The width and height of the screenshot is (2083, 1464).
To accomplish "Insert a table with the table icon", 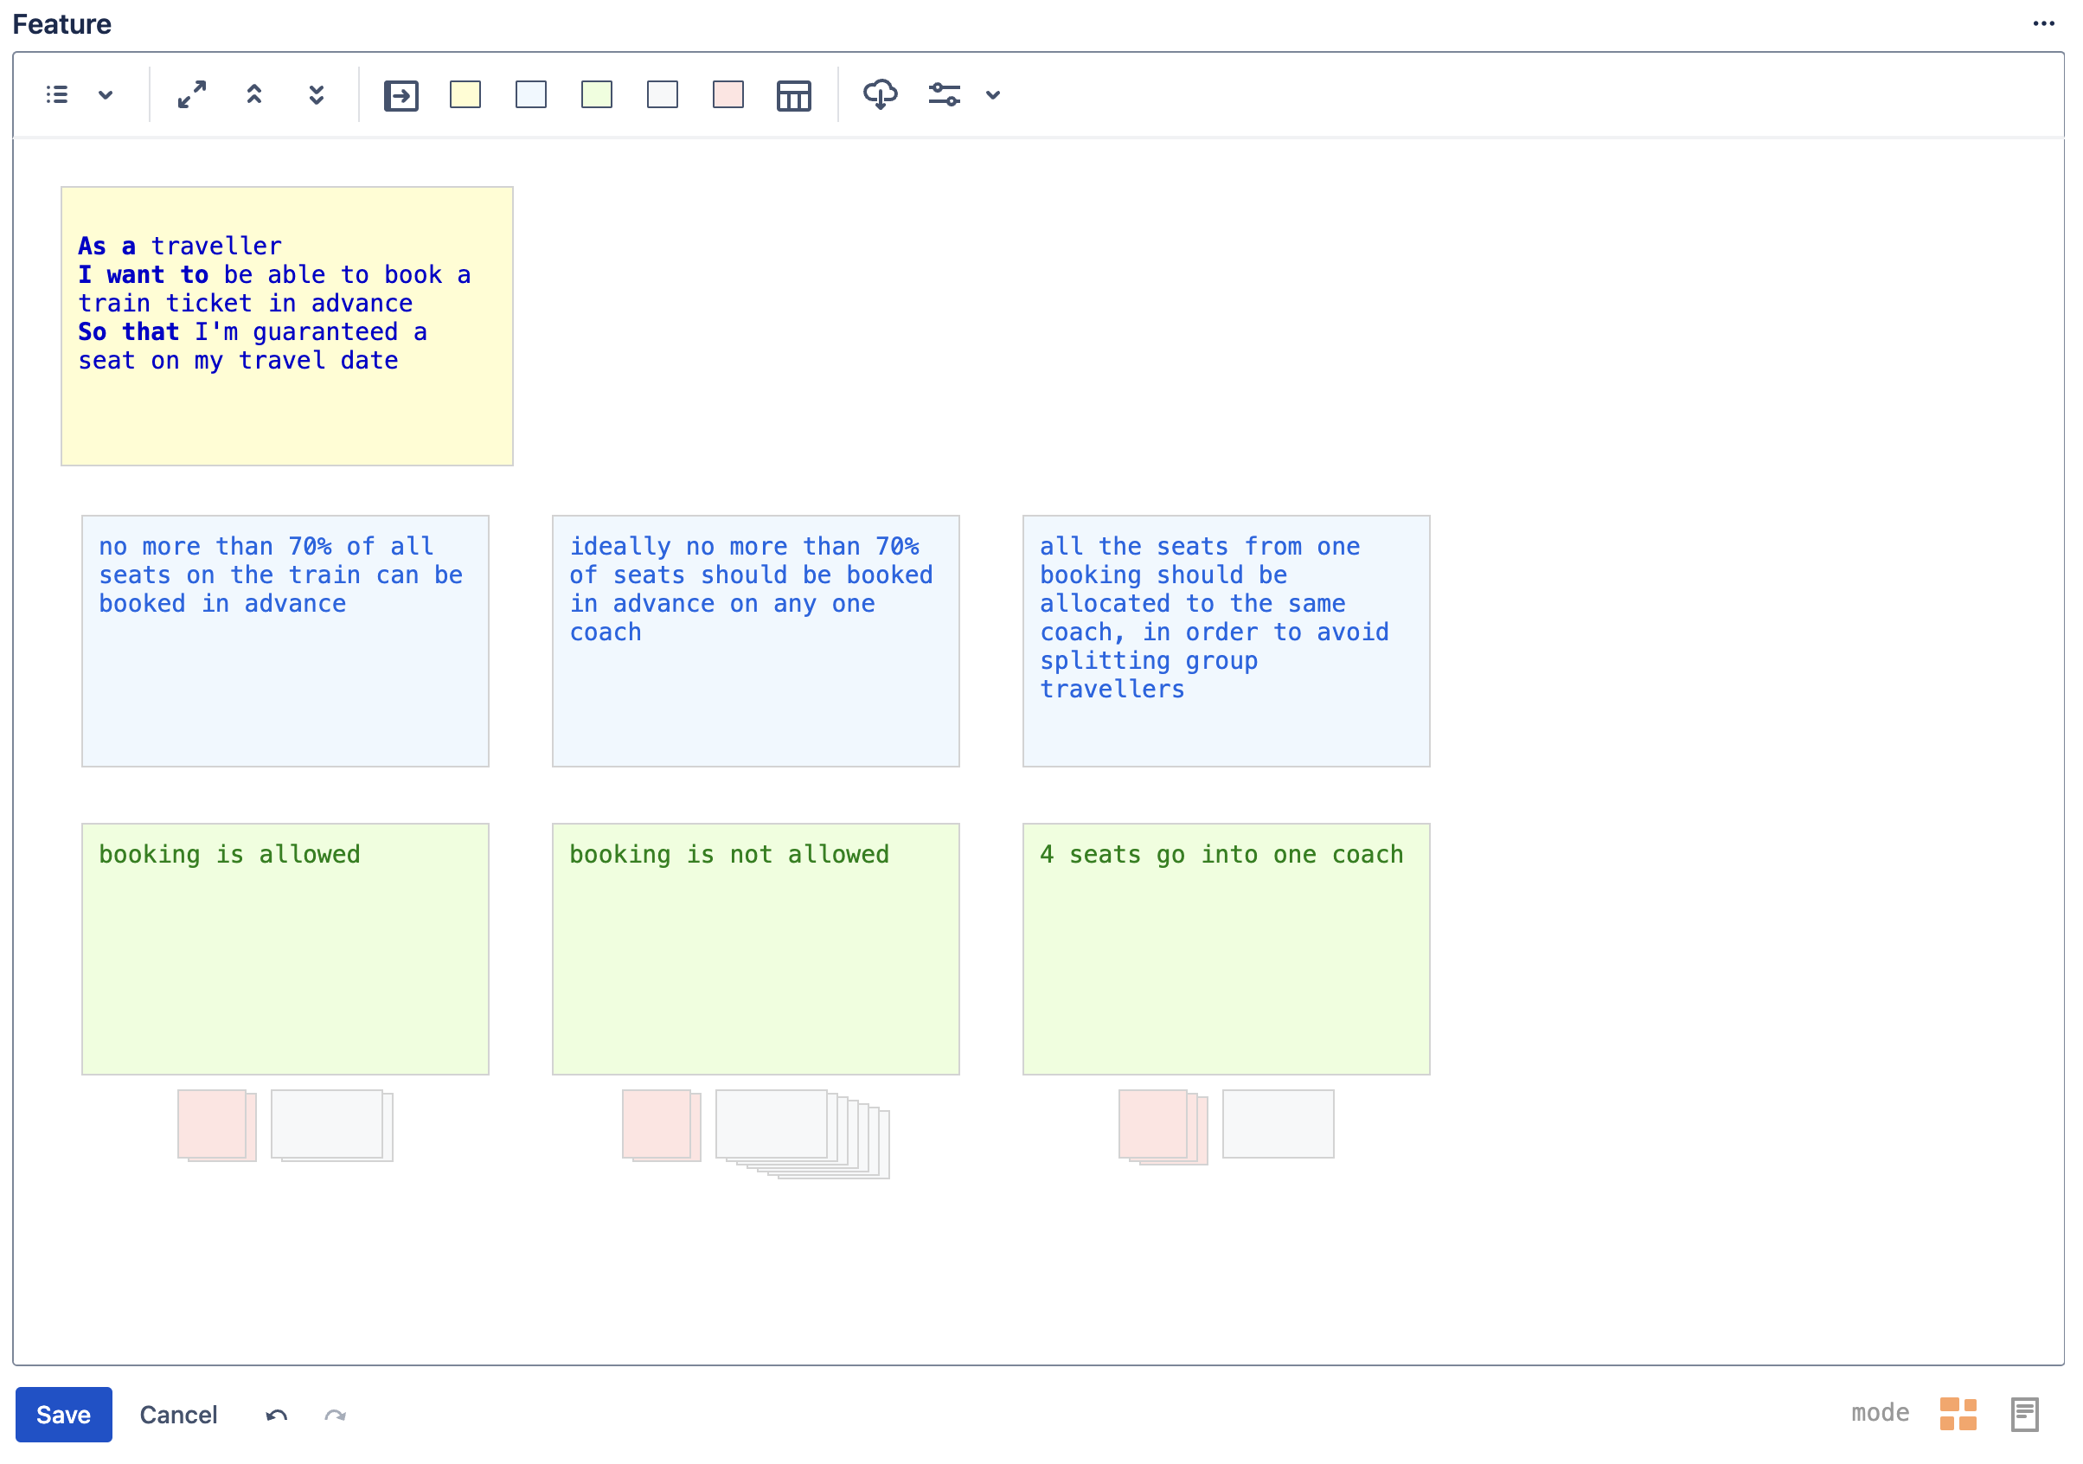I will [x=794, y=95].
